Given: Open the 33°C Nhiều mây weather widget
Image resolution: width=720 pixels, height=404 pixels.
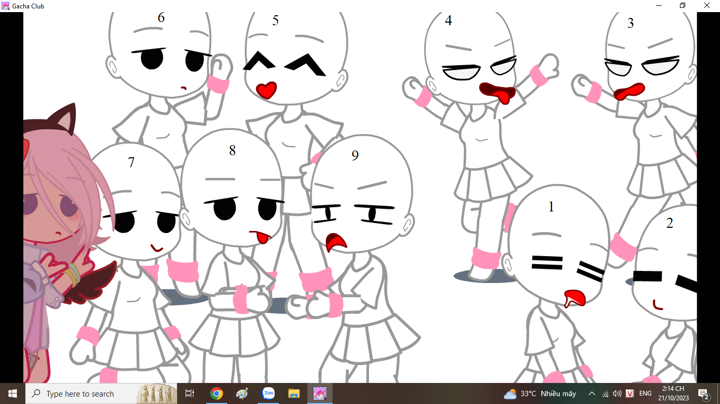Looking at the screenshot, I should point(540,393).
